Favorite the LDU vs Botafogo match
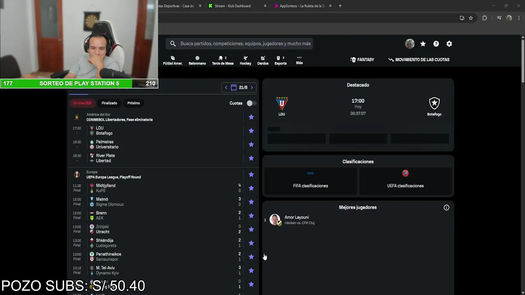 pos(251,131)
